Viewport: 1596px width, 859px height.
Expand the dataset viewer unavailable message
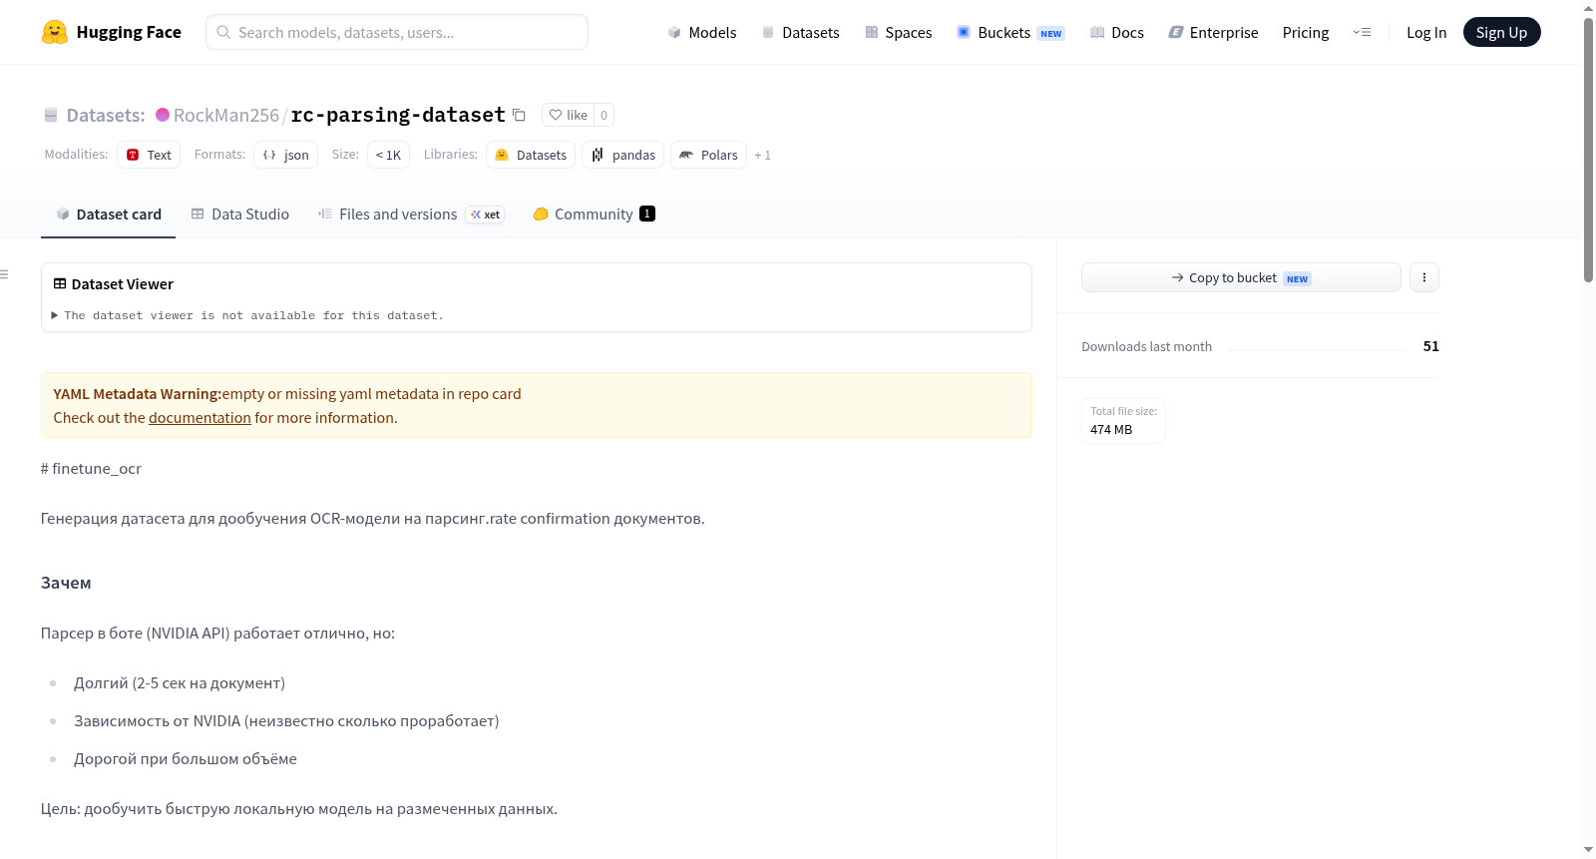[x=247, y=315]
